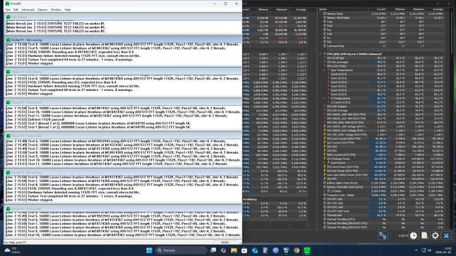Open the Help menu in Prime95
The image size is (456, 256).
click(x=67, y=10)
